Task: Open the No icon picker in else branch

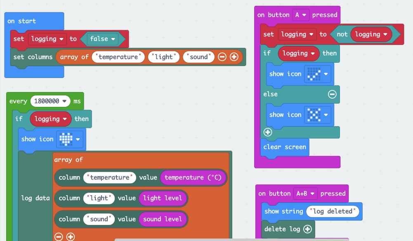Action: click(318, 115)
